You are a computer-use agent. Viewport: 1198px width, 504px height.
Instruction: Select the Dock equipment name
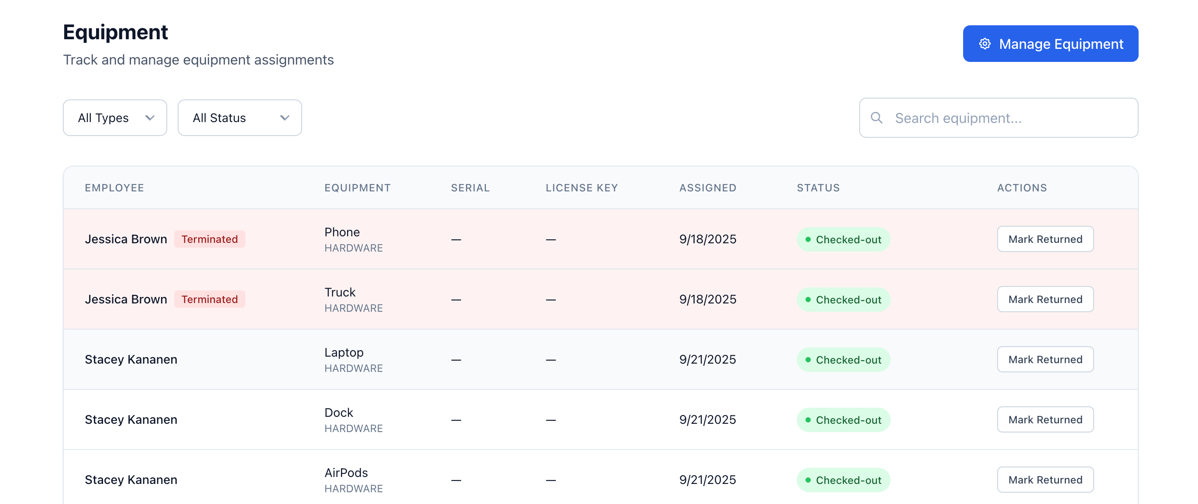click(x=338, y=412)
